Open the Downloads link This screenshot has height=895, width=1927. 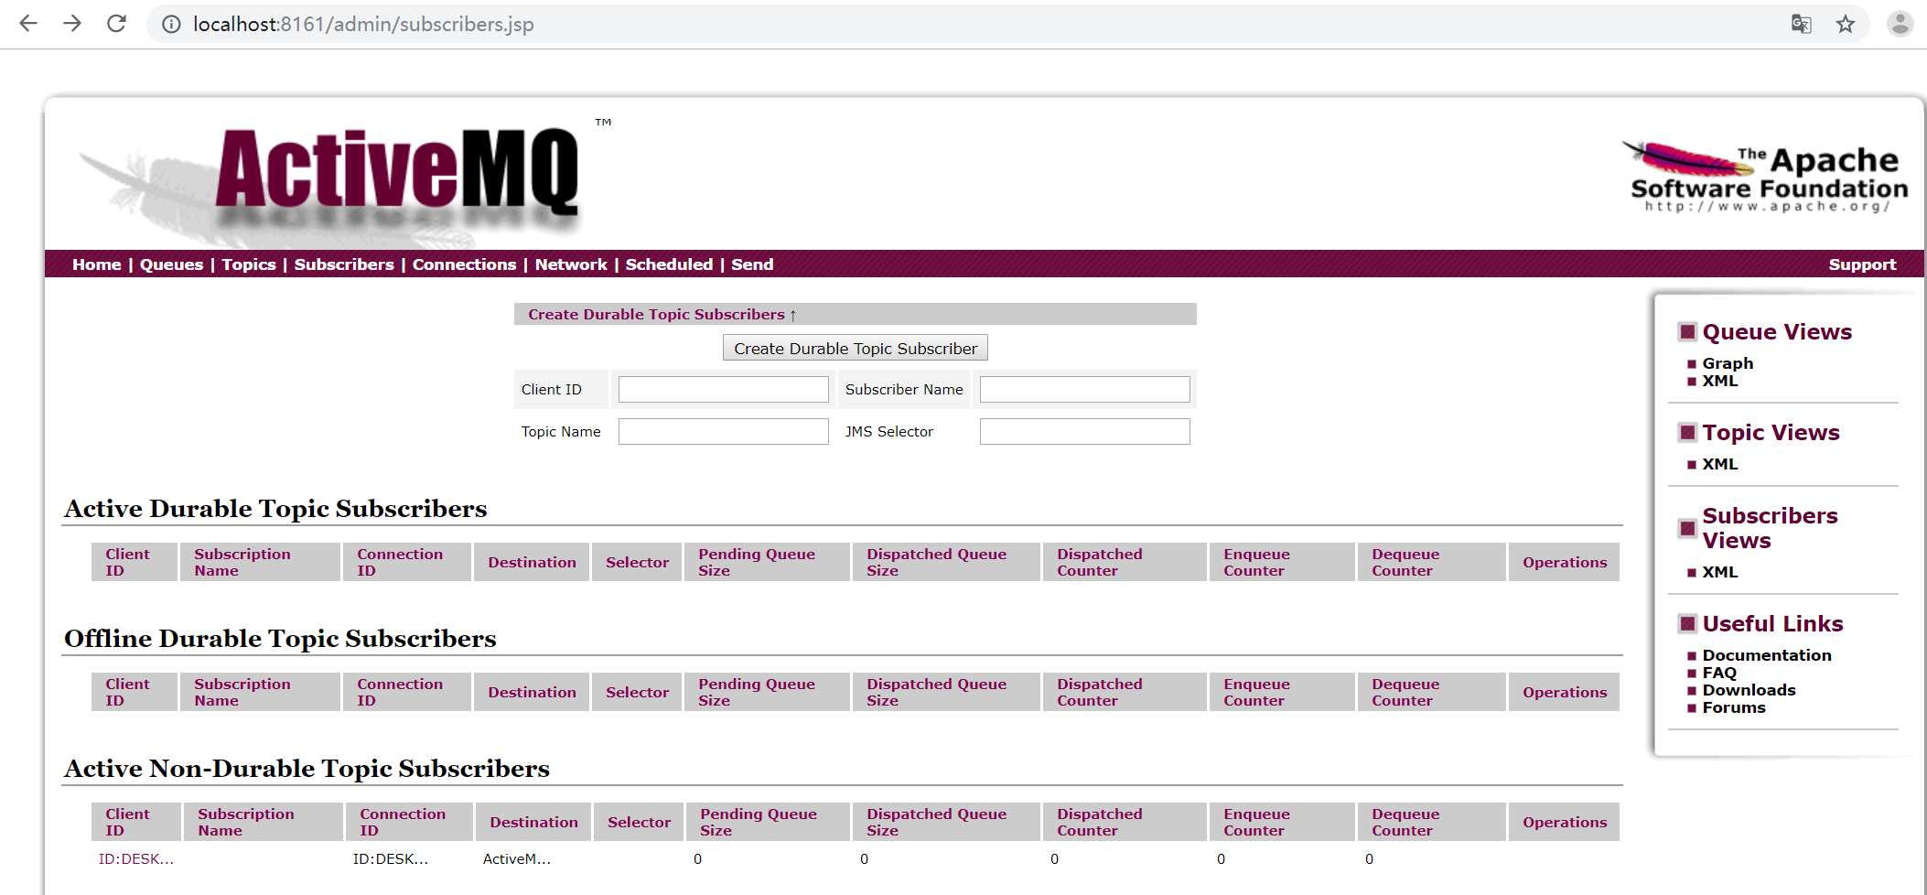1749,690
